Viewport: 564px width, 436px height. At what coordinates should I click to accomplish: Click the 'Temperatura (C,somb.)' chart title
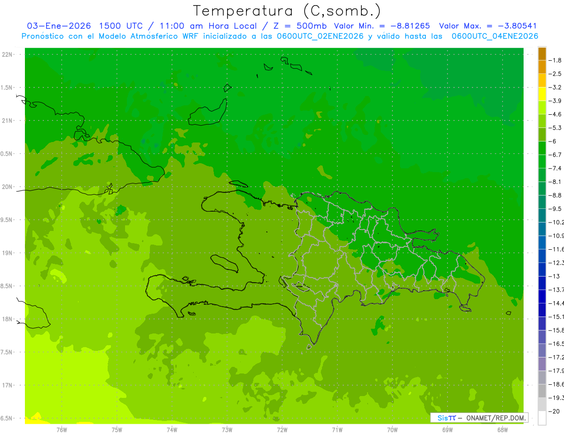pos(287,11)
